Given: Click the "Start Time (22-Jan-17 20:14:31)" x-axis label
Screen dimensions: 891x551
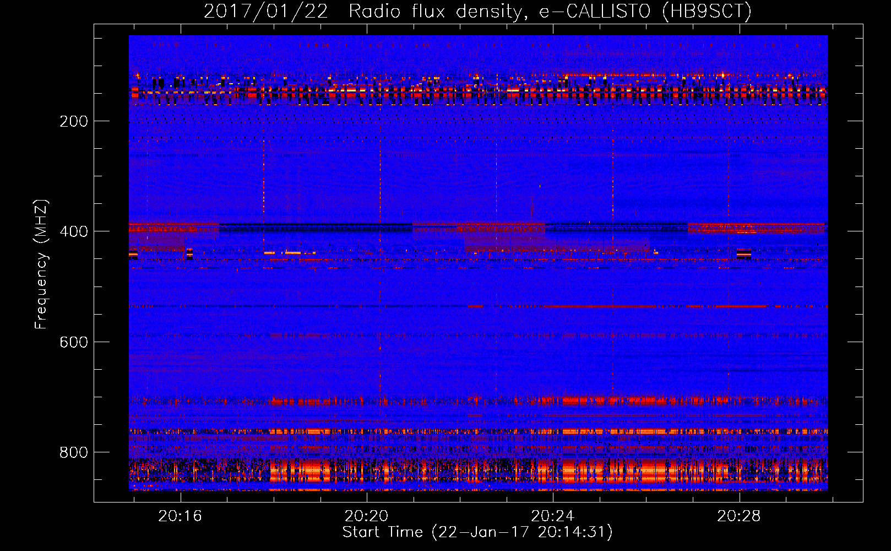Looking at the screenshot, I should (477, 532).
